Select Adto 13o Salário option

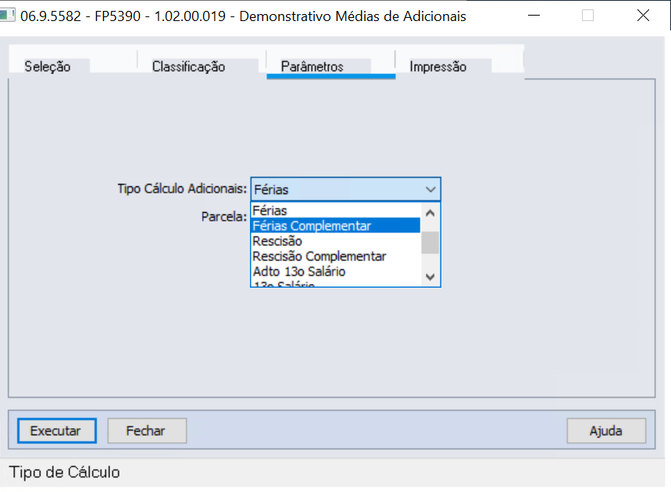(336, 271)
